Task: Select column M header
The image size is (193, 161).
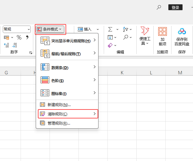Action: click(x=180, y=73)
